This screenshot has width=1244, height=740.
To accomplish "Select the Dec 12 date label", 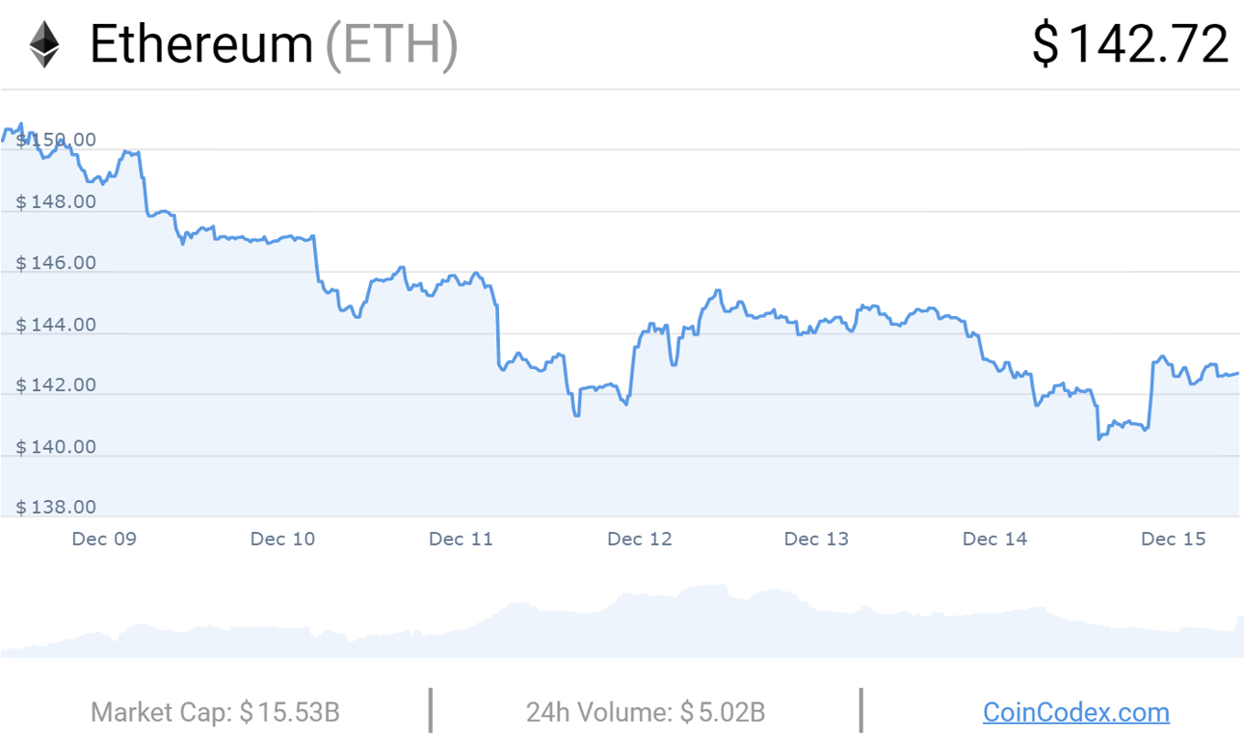I will (640, 539).
